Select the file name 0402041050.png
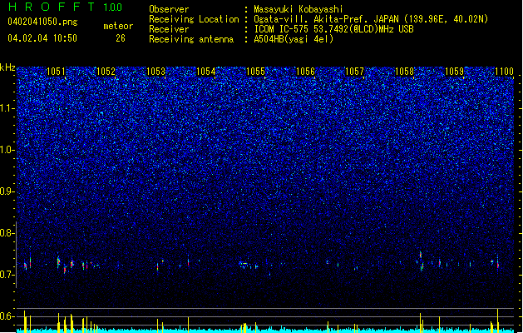 point(42,22)
